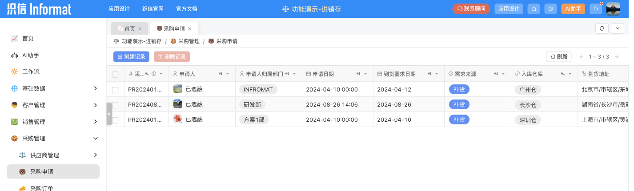Open the 申请人归属部门 column dropdown arrow
Viewport: 634px width, 191px height.
pyautogui.click(x=294, y=74)
